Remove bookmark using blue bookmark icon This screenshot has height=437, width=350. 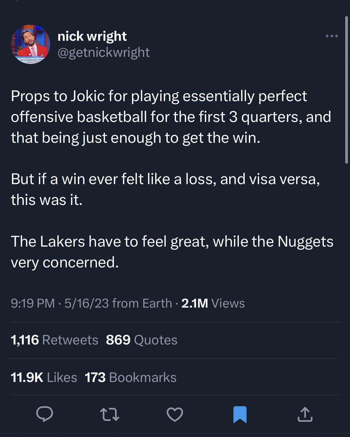click(x=240, y=414)
